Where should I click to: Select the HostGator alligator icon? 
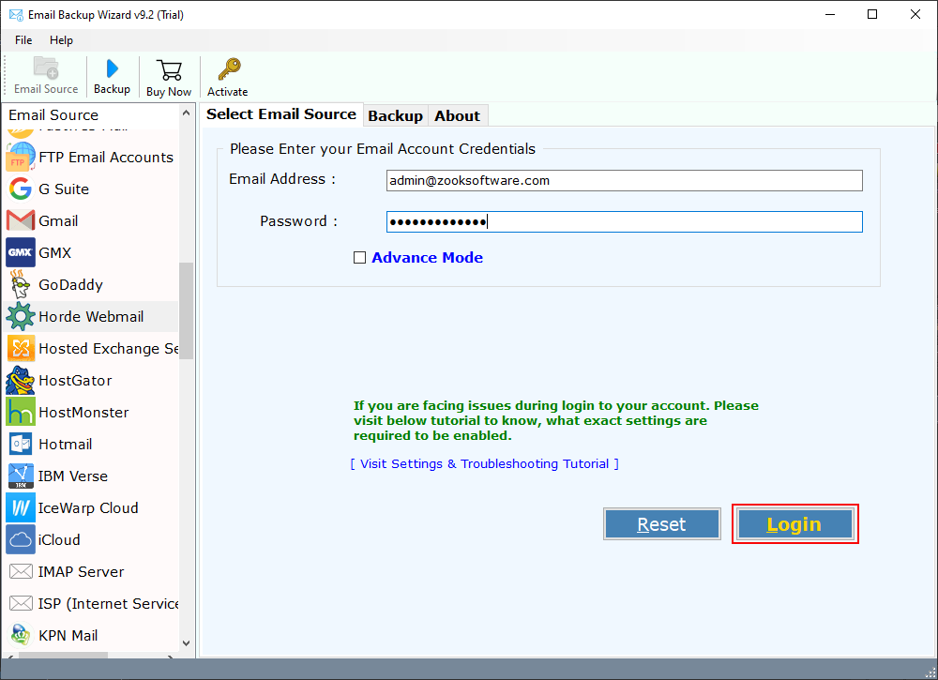21,381
